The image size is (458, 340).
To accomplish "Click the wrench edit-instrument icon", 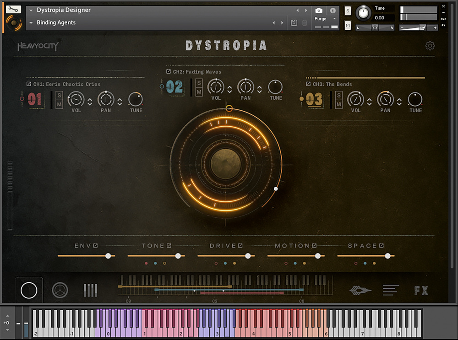I will pyautogui.click(x=15, y=9).
